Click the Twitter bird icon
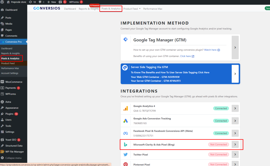 click(126, 154)
